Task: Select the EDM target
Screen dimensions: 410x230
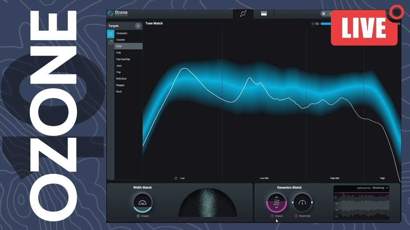Action: [128, 46]
